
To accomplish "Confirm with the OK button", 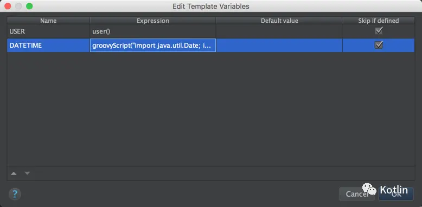I will point(396,194).
